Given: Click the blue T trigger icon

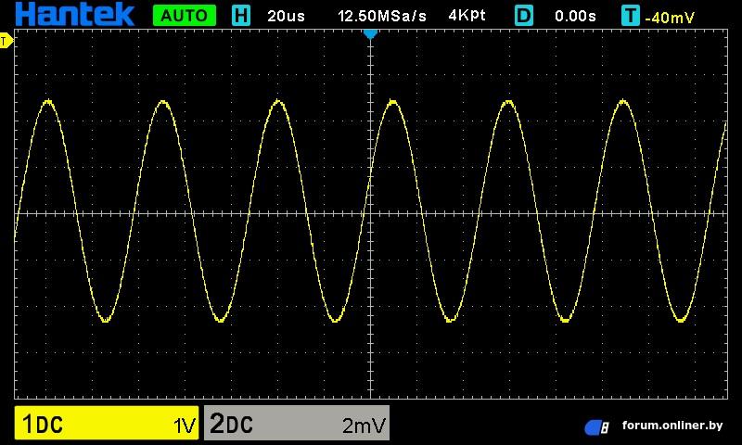Looking at the screenshot, I should [x=631, y=15].
